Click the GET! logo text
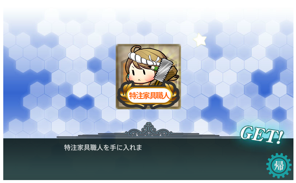The image size is (296, 183). point(262,135)
